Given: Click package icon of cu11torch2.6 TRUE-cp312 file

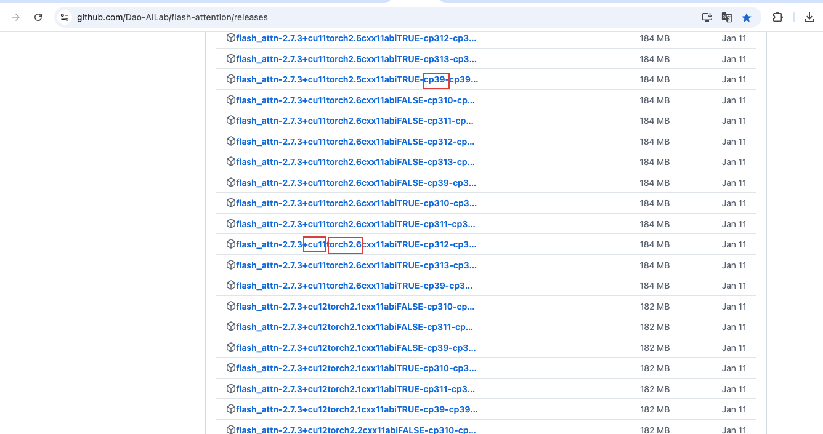Looking at the screenshot, I should click(x=231, y=244).
